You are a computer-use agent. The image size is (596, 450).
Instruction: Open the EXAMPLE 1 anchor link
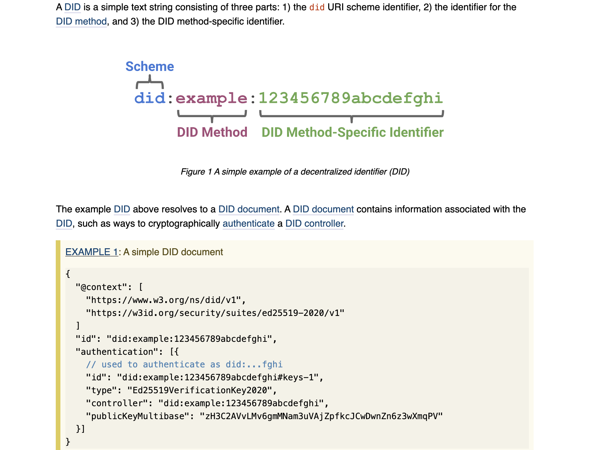pyautogui.click(x=92, y=252)
